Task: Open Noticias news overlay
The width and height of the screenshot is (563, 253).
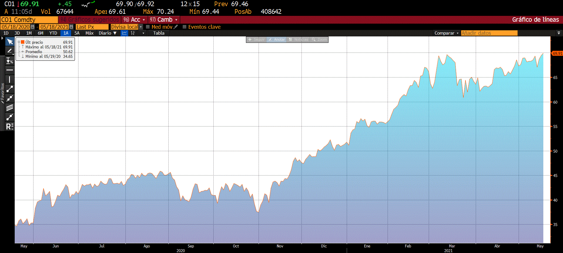Action: point(299,40)
